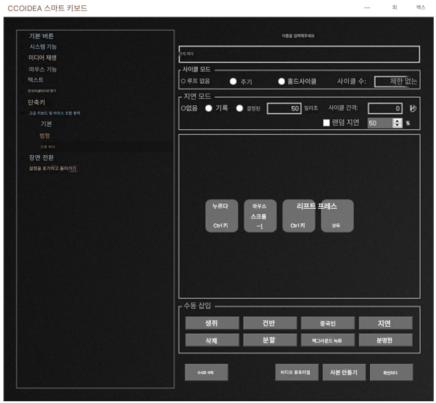Viewport: 436px width, 403px height.
Task: Click the '생쥐' manual insert button
Action: (x=212, y=323)
